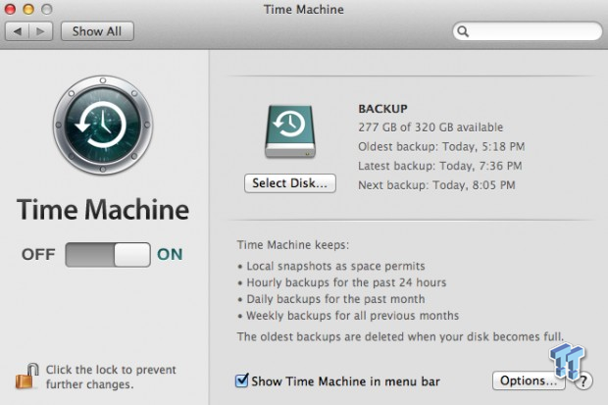Click the large Time Machine title text
The width and height of the screenshot is (608, 405).
(103, 210)
